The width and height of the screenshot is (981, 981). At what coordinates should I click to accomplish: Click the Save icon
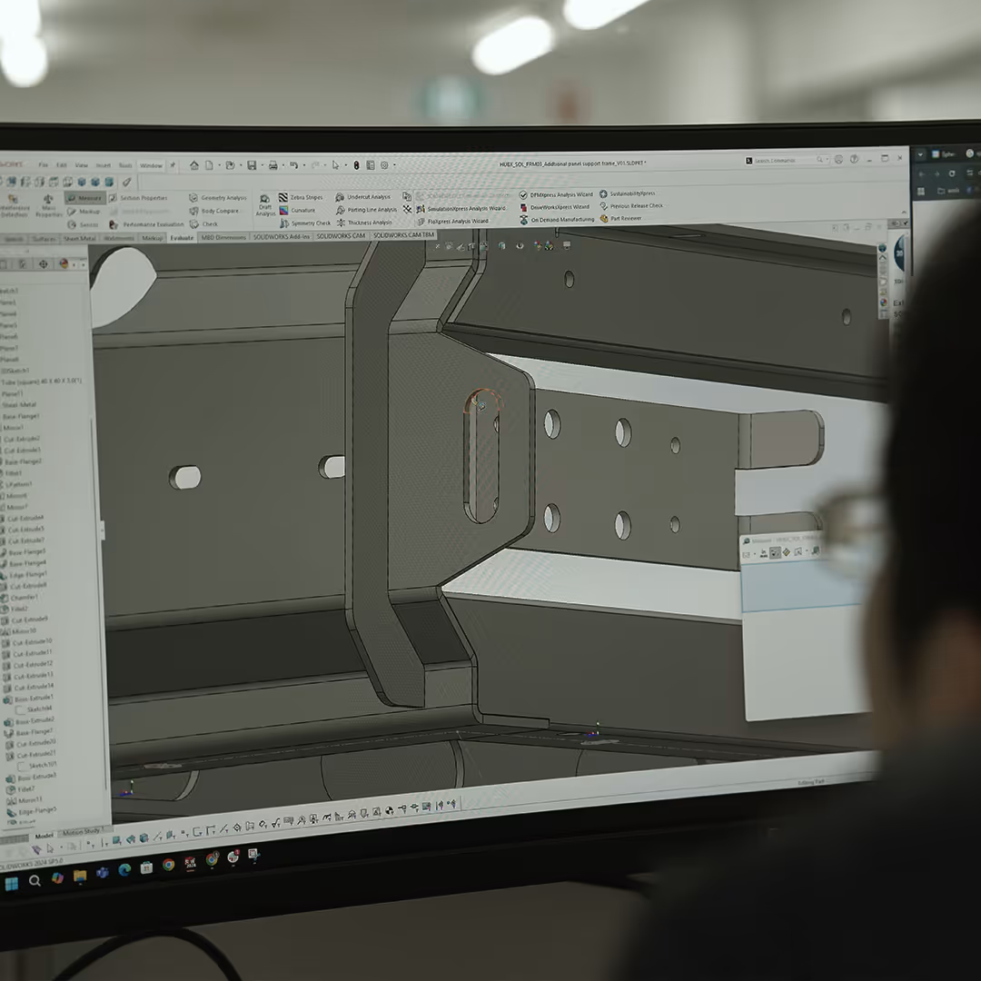click(x=252, y=165)
